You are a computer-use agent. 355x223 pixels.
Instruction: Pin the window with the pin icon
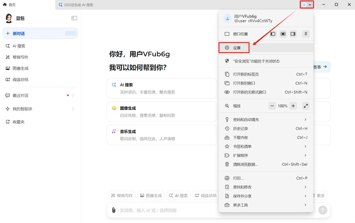click(x=306, y=34)
